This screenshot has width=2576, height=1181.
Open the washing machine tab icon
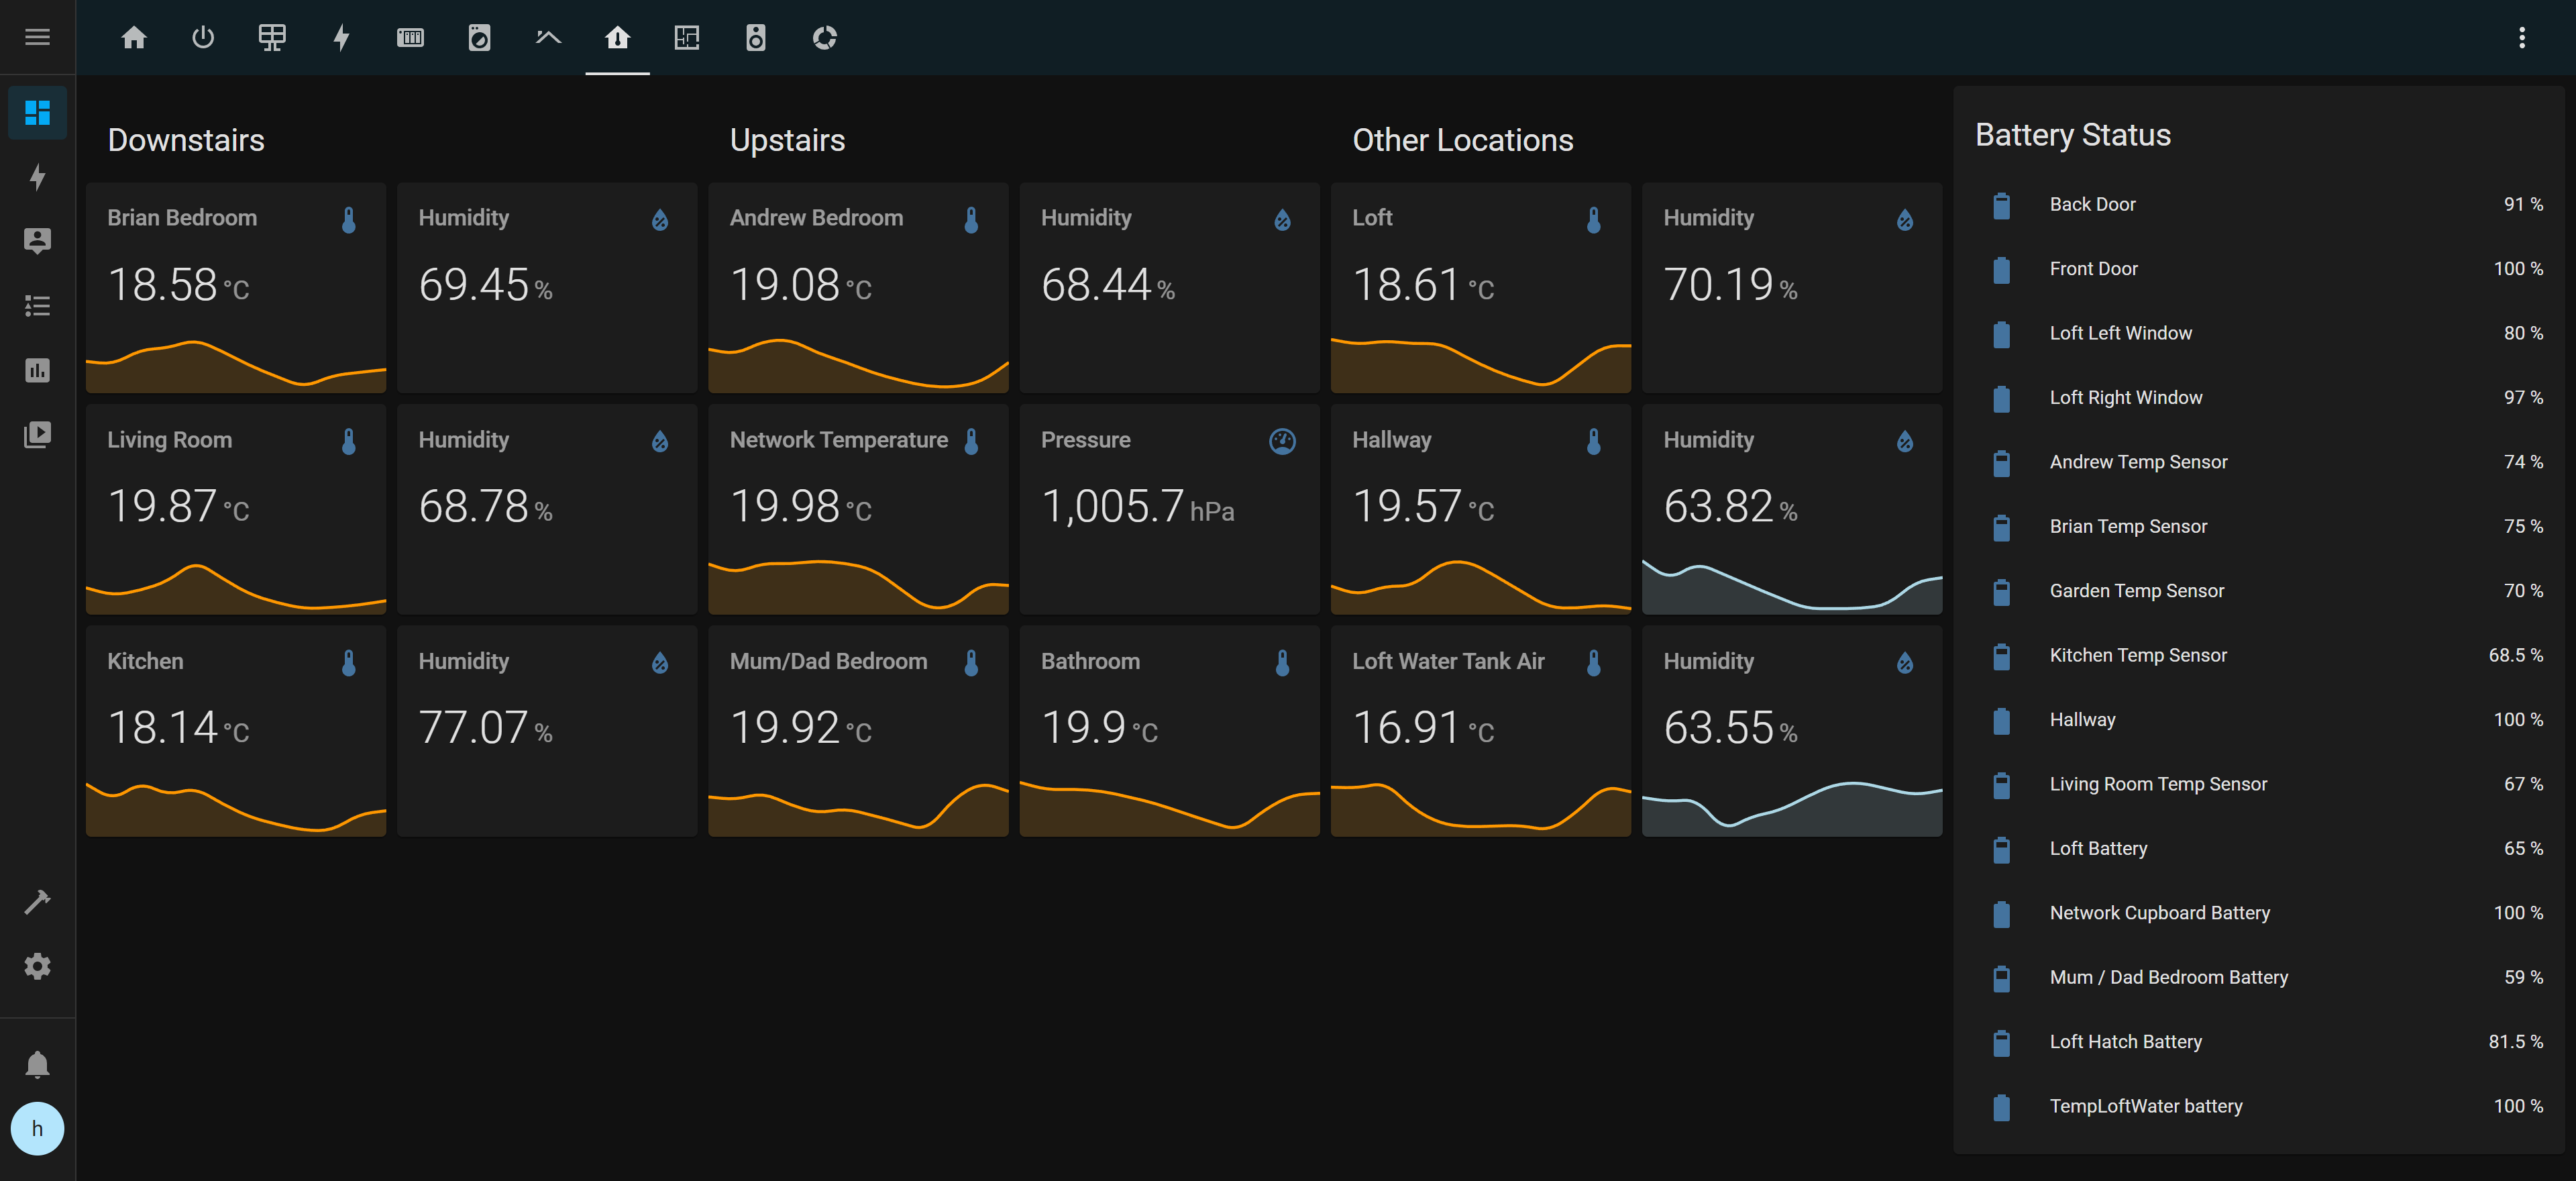479,38
